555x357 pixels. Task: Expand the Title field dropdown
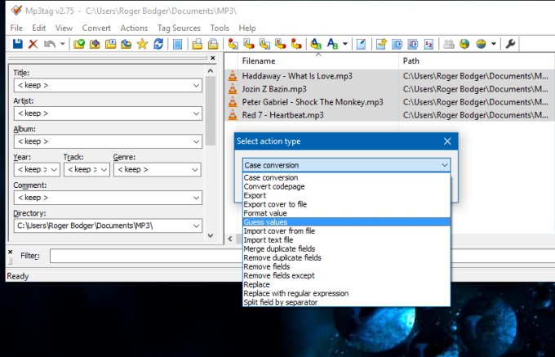[x=197, y=86]
